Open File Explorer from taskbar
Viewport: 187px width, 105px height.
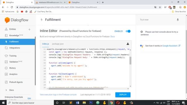[x=84, y=103]
